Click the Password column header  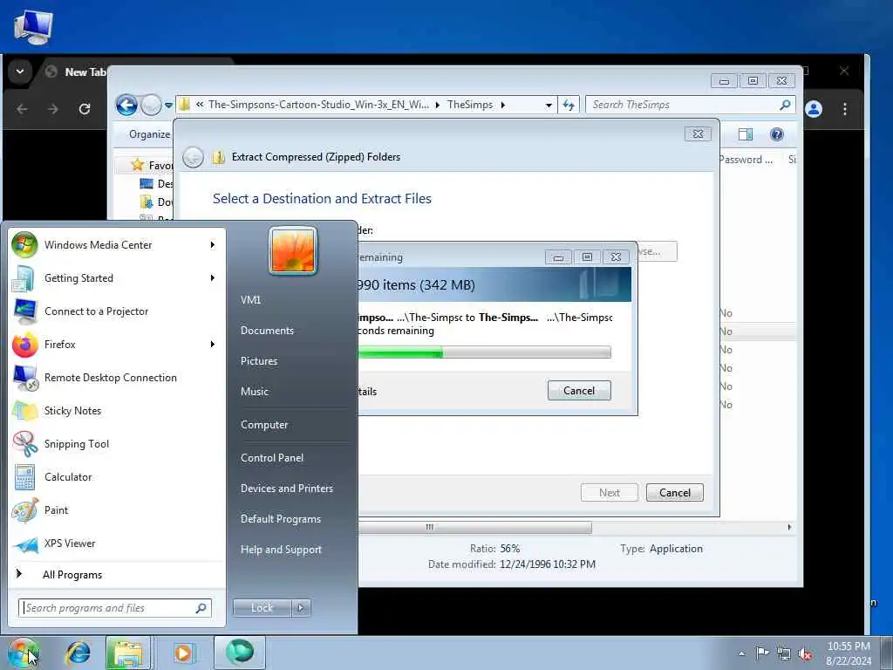(746, 161)
